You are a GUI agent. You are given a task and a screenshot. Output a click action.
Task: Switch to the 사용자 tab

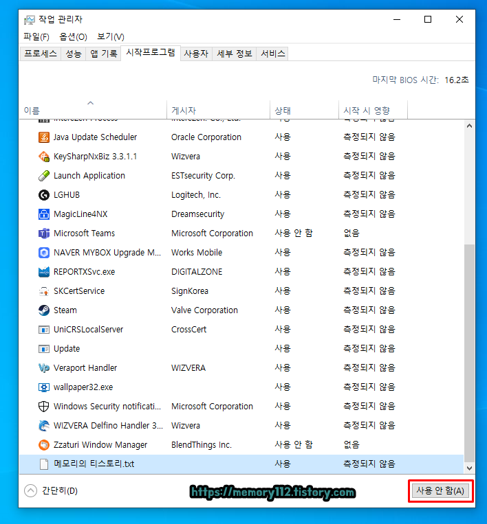[x=196, y=54]
